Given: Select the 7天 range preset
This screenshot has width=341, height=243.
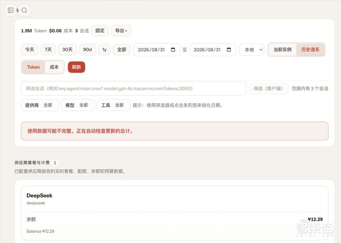Looking at the screenshot, I should [x=48, y=50].
